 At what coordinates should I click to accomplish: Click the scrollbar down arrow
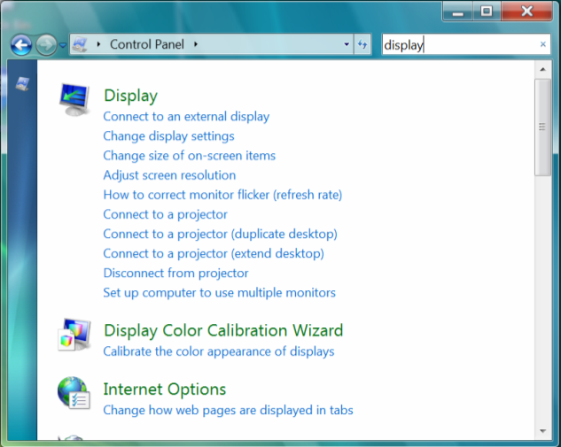(x=542, y=431)
